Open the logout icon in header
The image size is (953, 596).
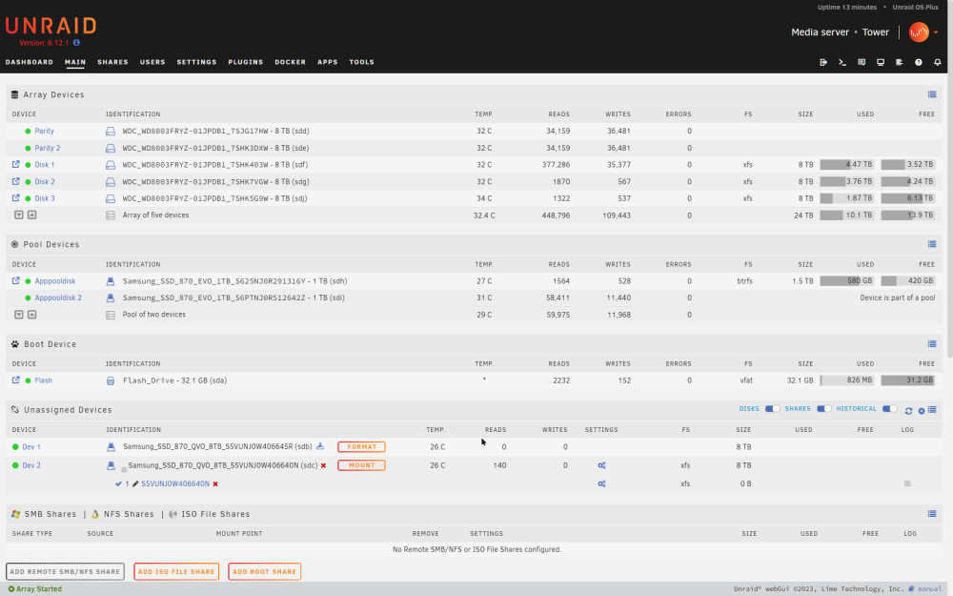tap(823, 62)
